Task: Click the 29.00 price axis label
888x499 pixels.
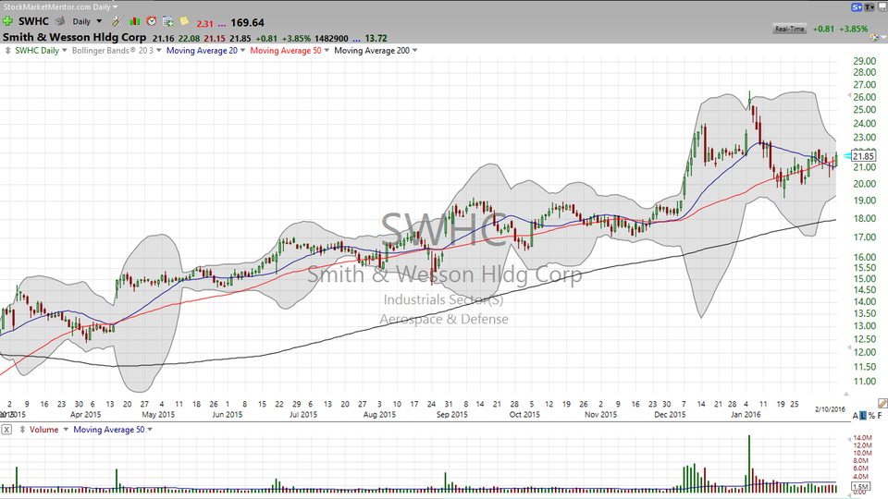Action: (865, 61)
